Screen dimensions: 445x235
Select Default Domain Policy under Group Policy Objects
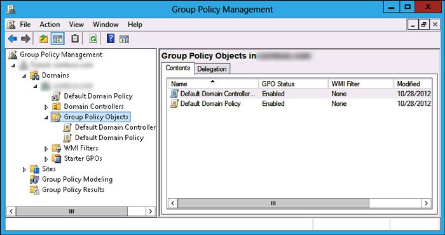click(109, 137)
